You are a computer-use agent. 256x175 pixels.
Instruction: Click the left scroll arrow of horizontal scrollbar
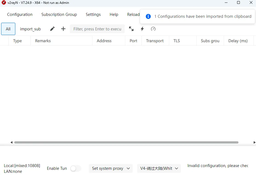(x=12, y=142)
